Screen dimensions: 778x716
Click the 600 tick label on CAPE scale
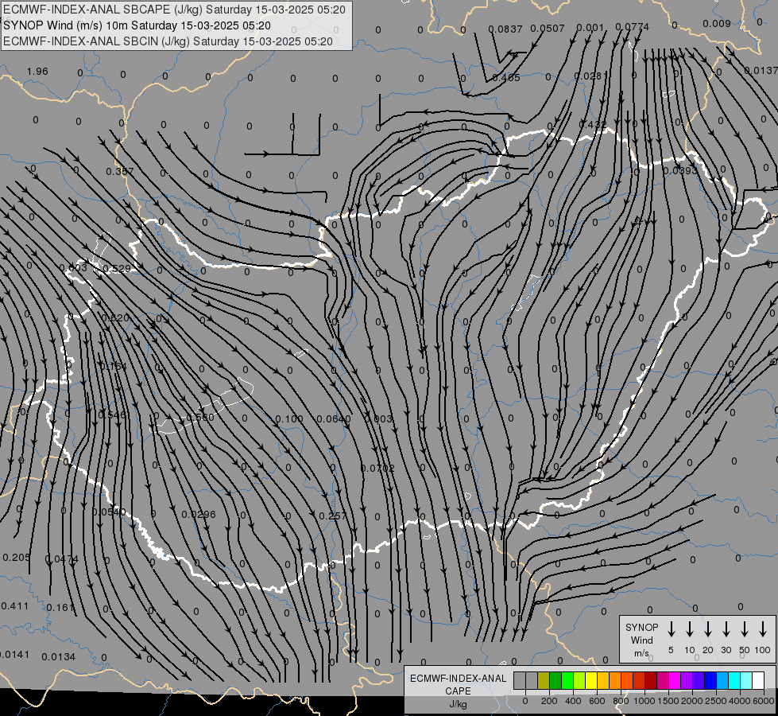click(597, 701)
